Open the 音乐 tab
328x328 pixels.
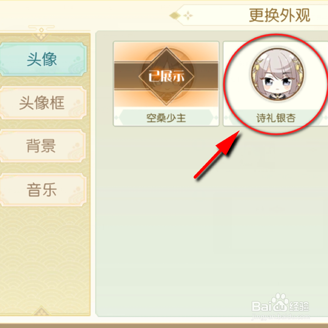click(x=43, y=189)
